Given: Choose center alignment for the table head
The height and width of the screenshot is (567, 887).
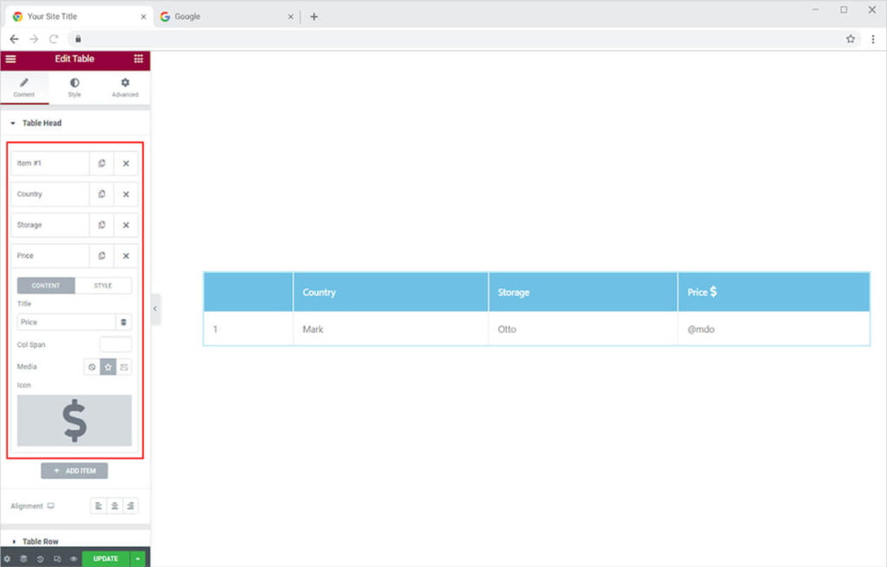Looking at the screenshot, I should (114, 506).
